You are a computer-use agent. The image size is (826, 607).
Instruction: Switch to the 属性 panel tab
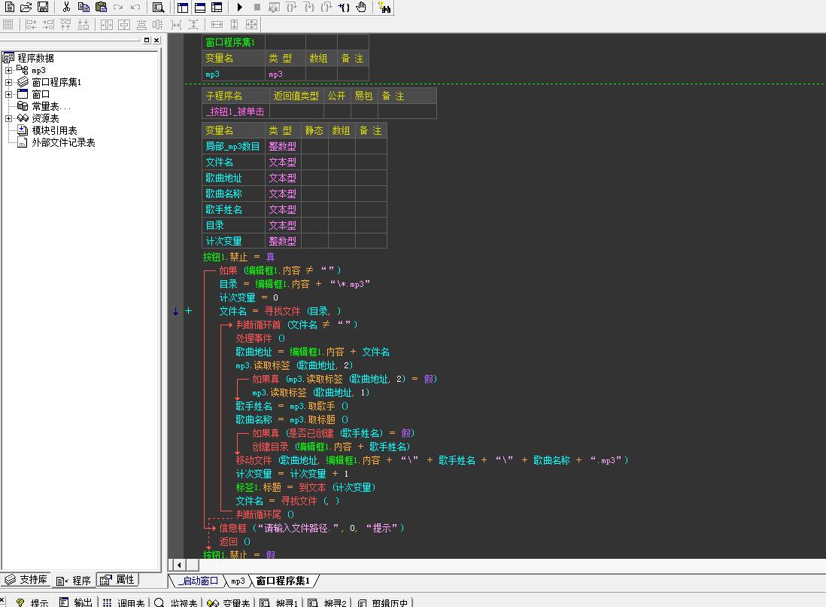118,580
